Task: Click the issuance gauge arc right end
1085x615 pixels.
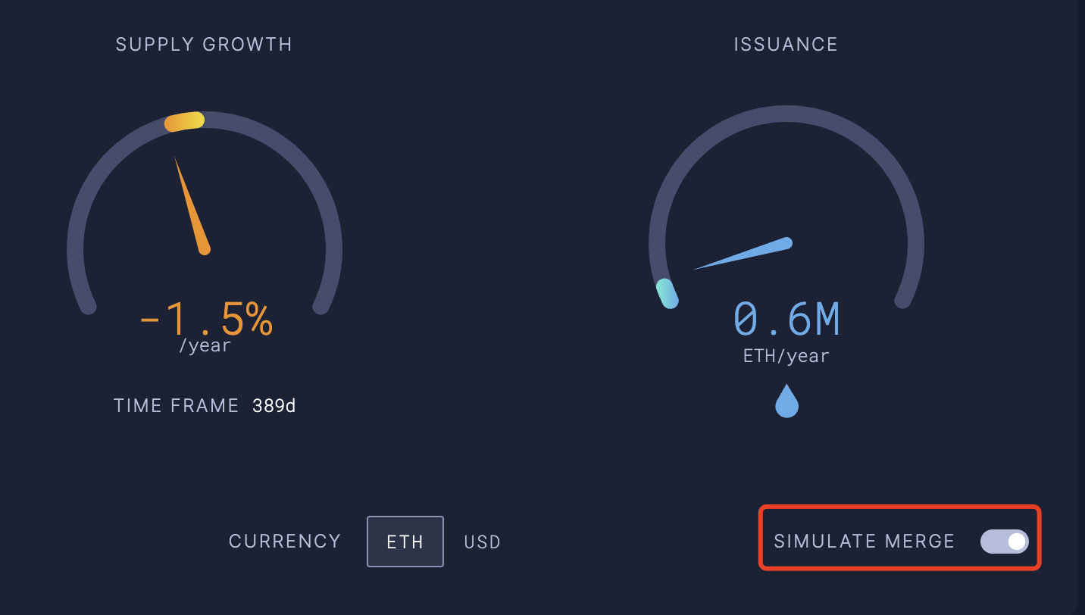Action: (902, 300)
